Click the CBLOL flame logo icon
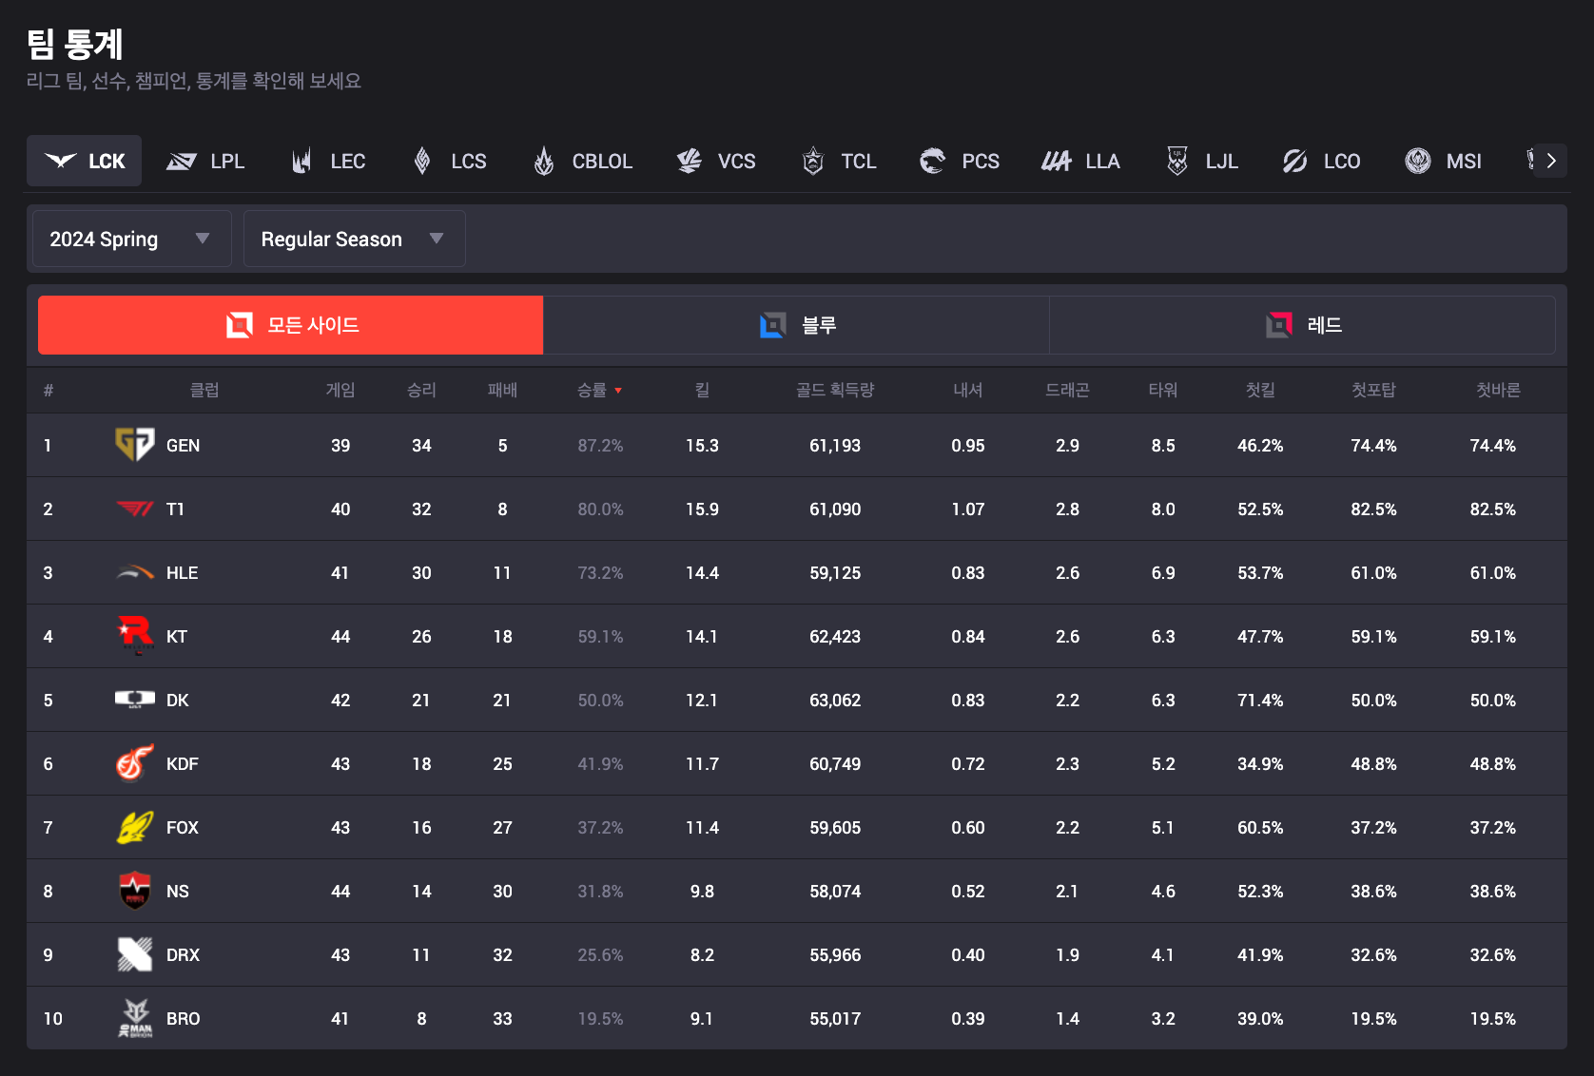The height and width of the screenshot is (1076, 1594). [544, 161]
